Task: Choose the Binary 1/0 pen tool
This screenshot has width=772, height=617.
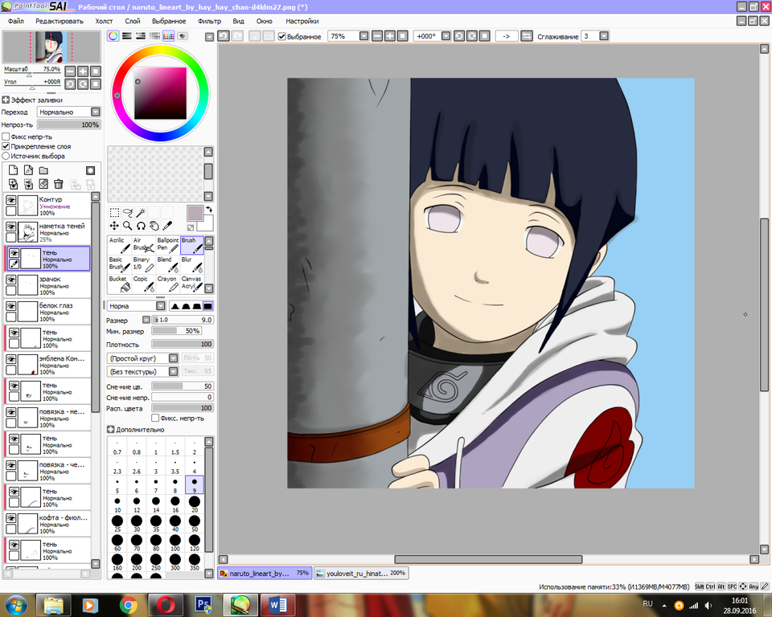Action: click(x=143, y=264)
